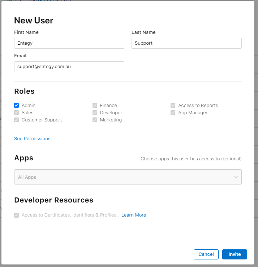Open the See Permissions link
This screenshot has width=258, height=267.
coord(32,139)
